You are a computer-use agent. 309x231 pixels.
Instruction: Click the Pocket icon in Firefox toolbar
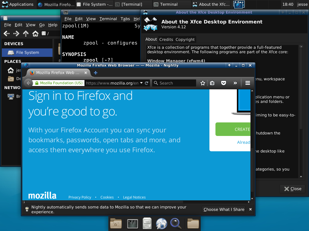click(x=224, y=83)
